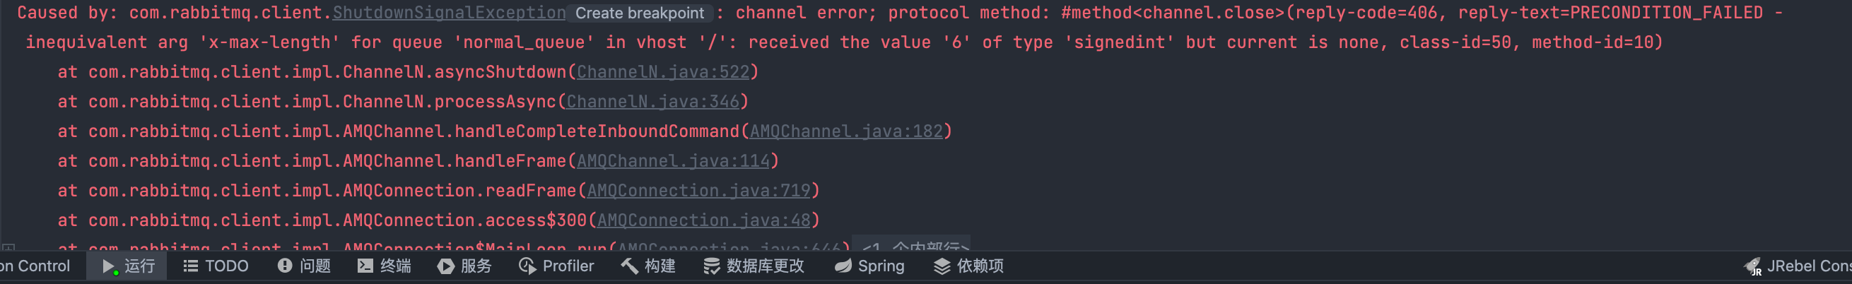Open the AMQConnection.java:48 link
1852x284 pixels.
tap(704, 219)
